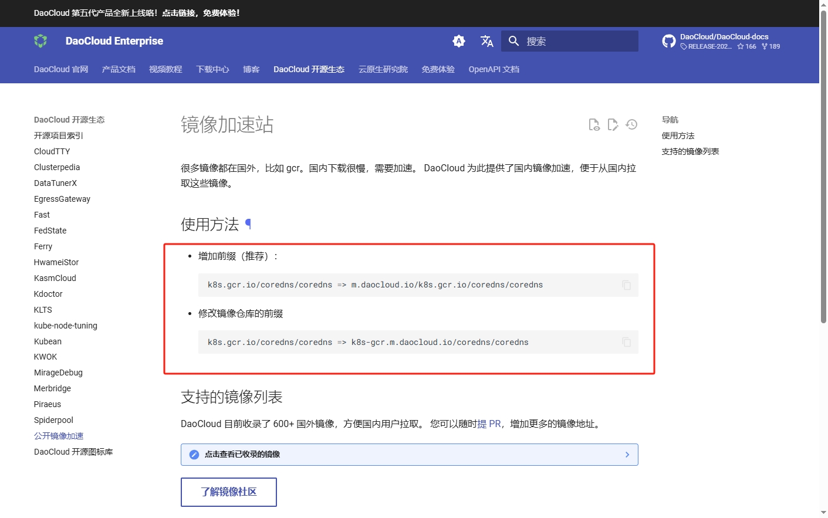Go to the 免费体验 tab
This screenshot has height=518, width=828.
point(438,69)
